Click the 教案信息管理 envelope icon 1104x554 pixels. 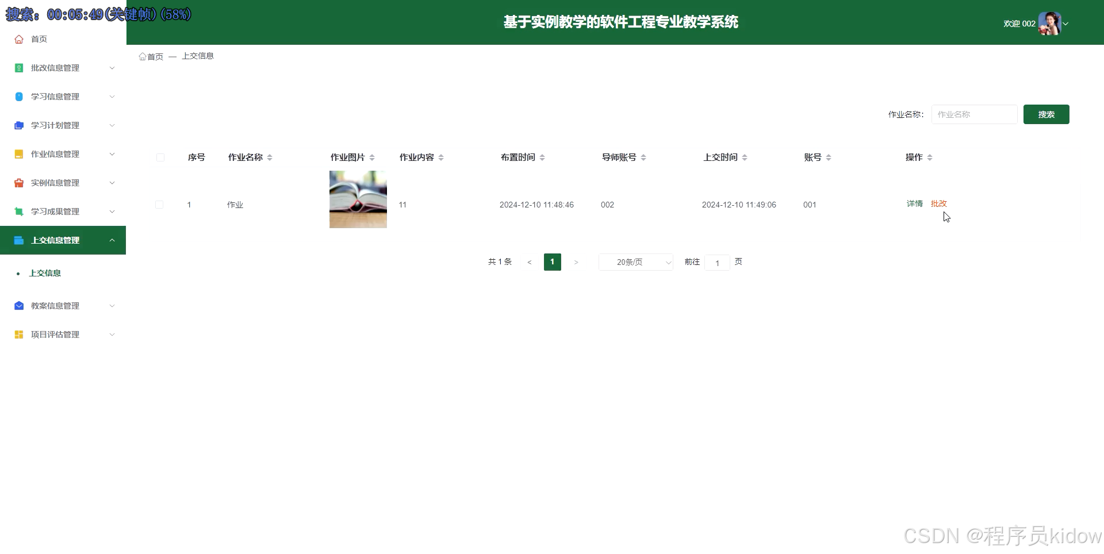pos(19,306)
